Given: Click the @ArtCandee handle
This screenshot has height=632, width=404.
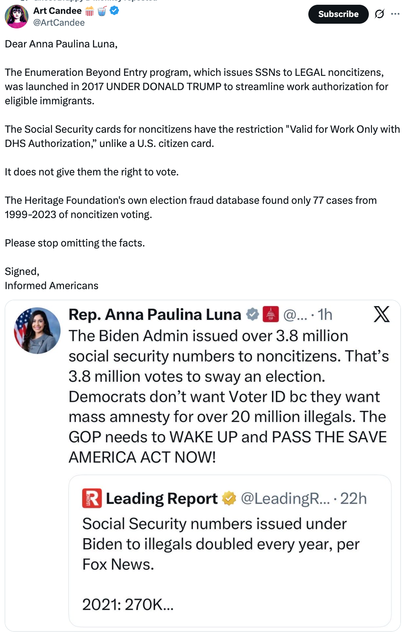Looking at the screenshot, I should coord(59,23).
